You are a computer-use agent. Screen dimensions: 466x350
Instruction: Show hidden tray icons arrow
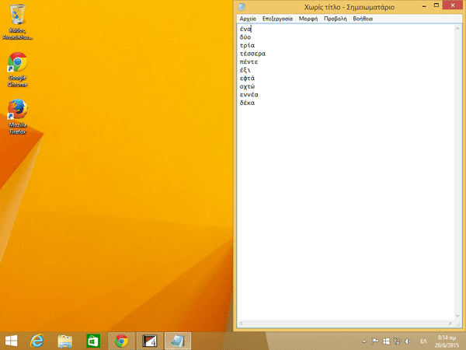[364, 341]
